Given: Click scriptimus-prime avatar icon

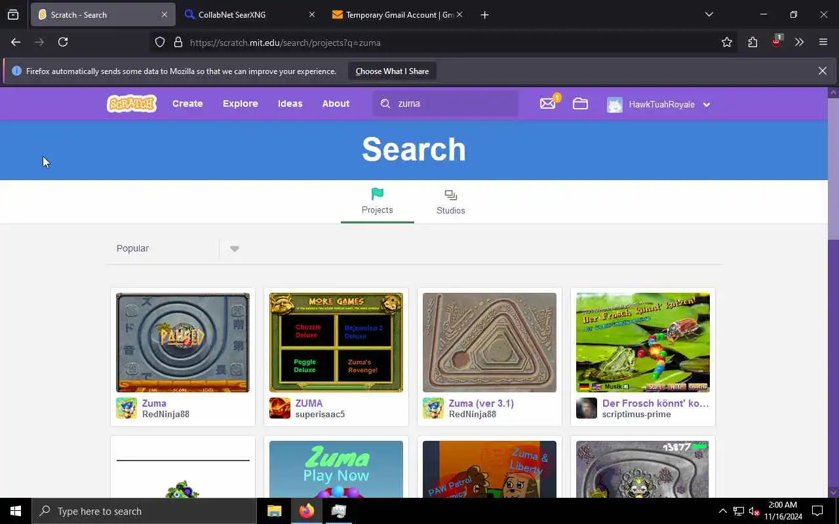Looking at the screenshot, I should [587, 408].
